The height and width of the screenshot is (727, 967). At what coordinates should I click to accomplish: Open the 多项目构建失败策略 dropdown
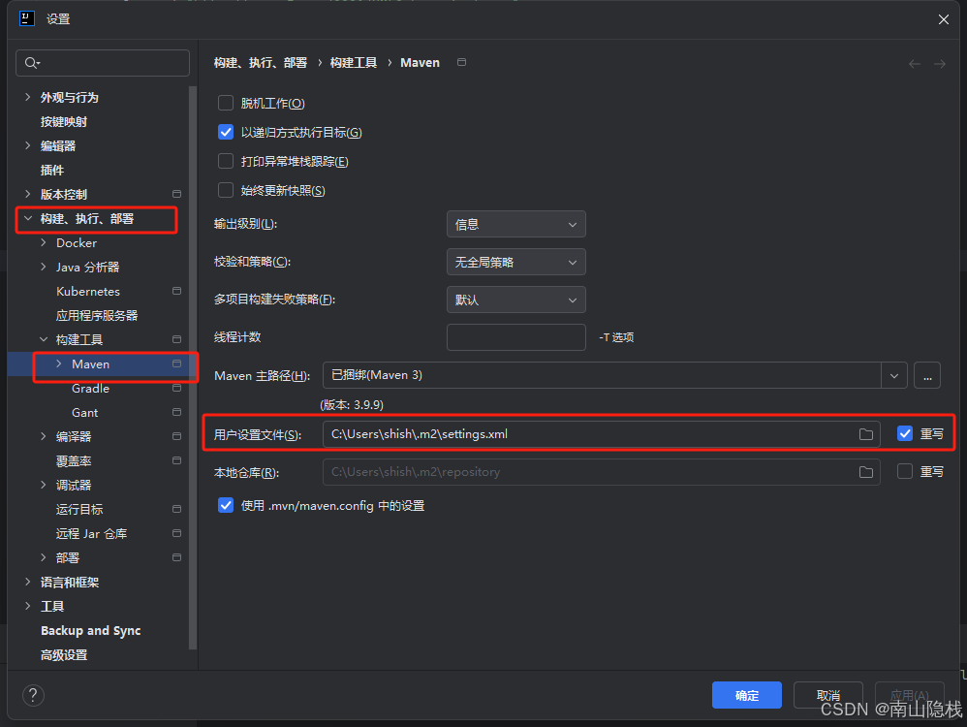pos(516,300)
